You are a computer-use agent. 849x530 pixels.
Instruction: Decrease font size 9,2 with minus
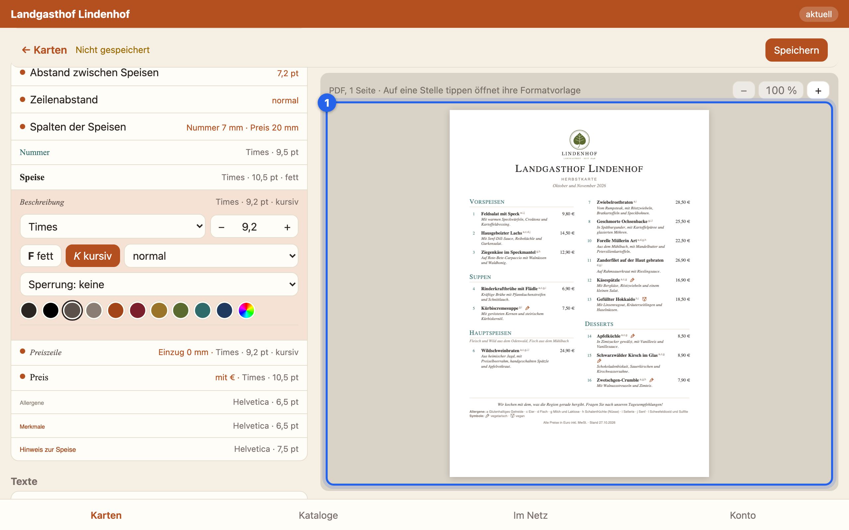pos(222,227)
